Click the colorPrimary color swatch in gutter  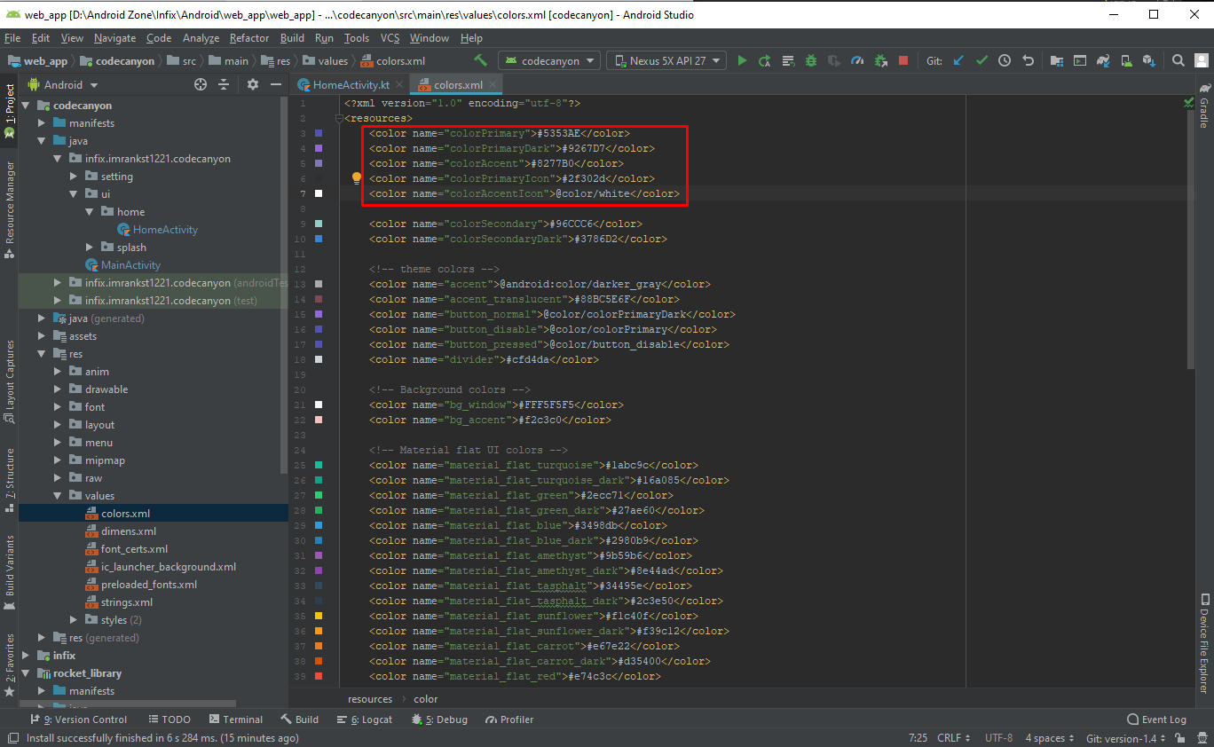click(x=319, y=133)
